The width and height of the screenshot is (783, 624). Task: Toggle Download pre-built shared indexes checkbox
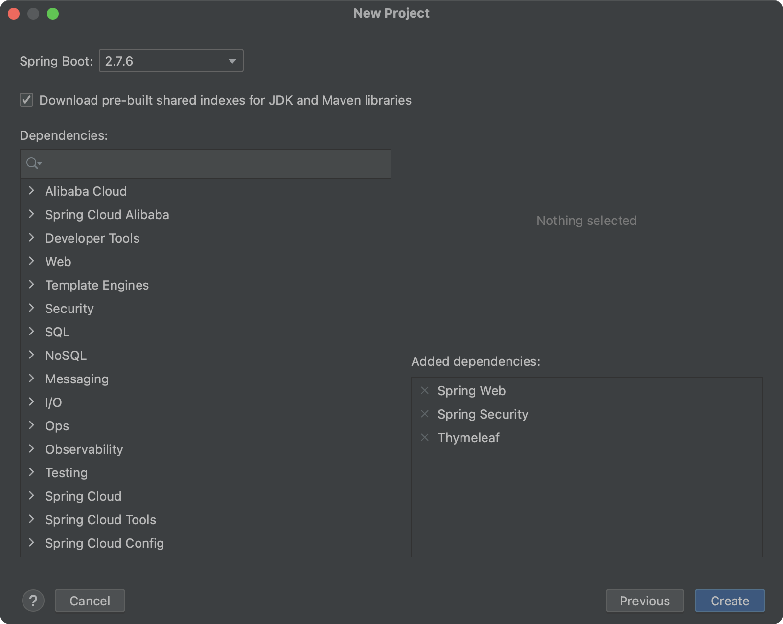(26, 100)
